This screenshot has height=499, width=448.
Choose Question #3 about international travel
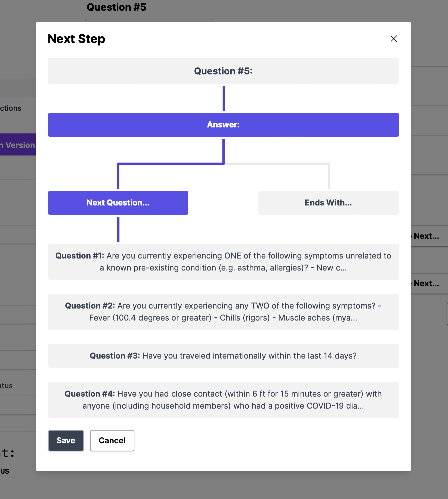[223, 356]
